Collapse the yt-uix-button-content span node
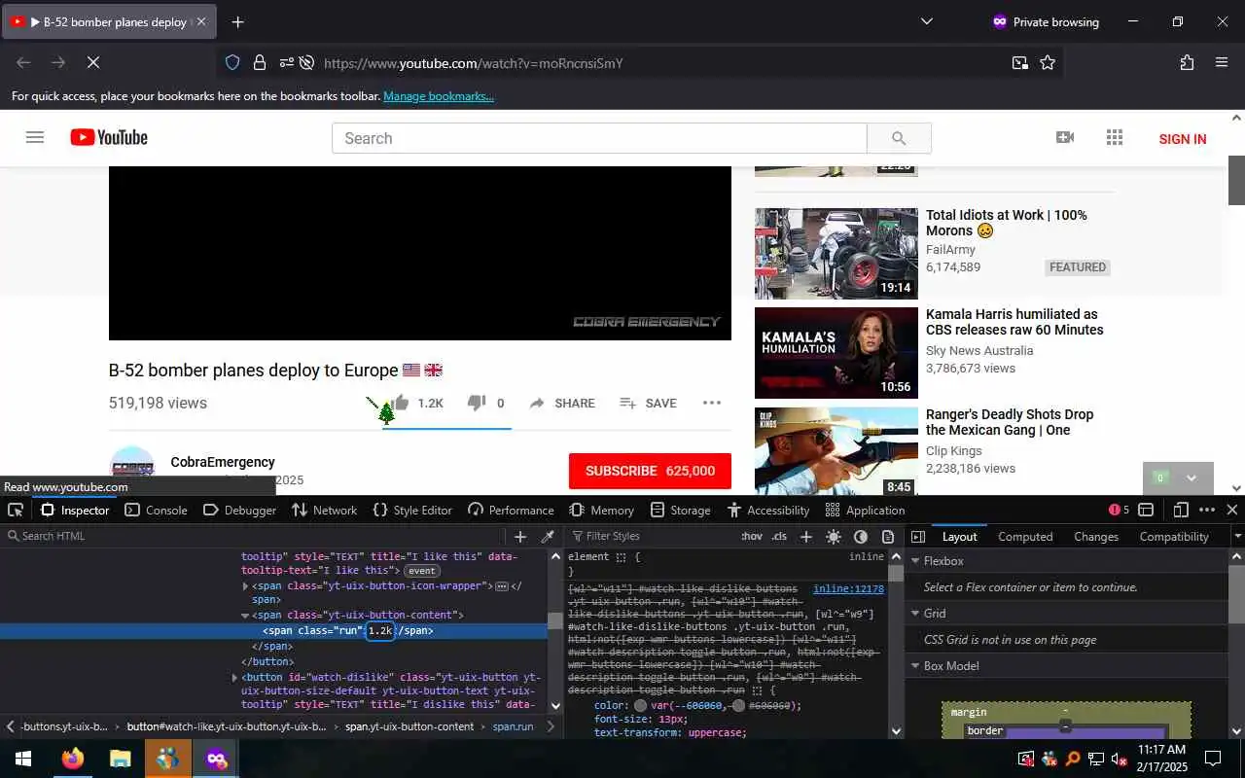Image resolution: width=1245 pixels, height=778 pixels. coord(245,616)
